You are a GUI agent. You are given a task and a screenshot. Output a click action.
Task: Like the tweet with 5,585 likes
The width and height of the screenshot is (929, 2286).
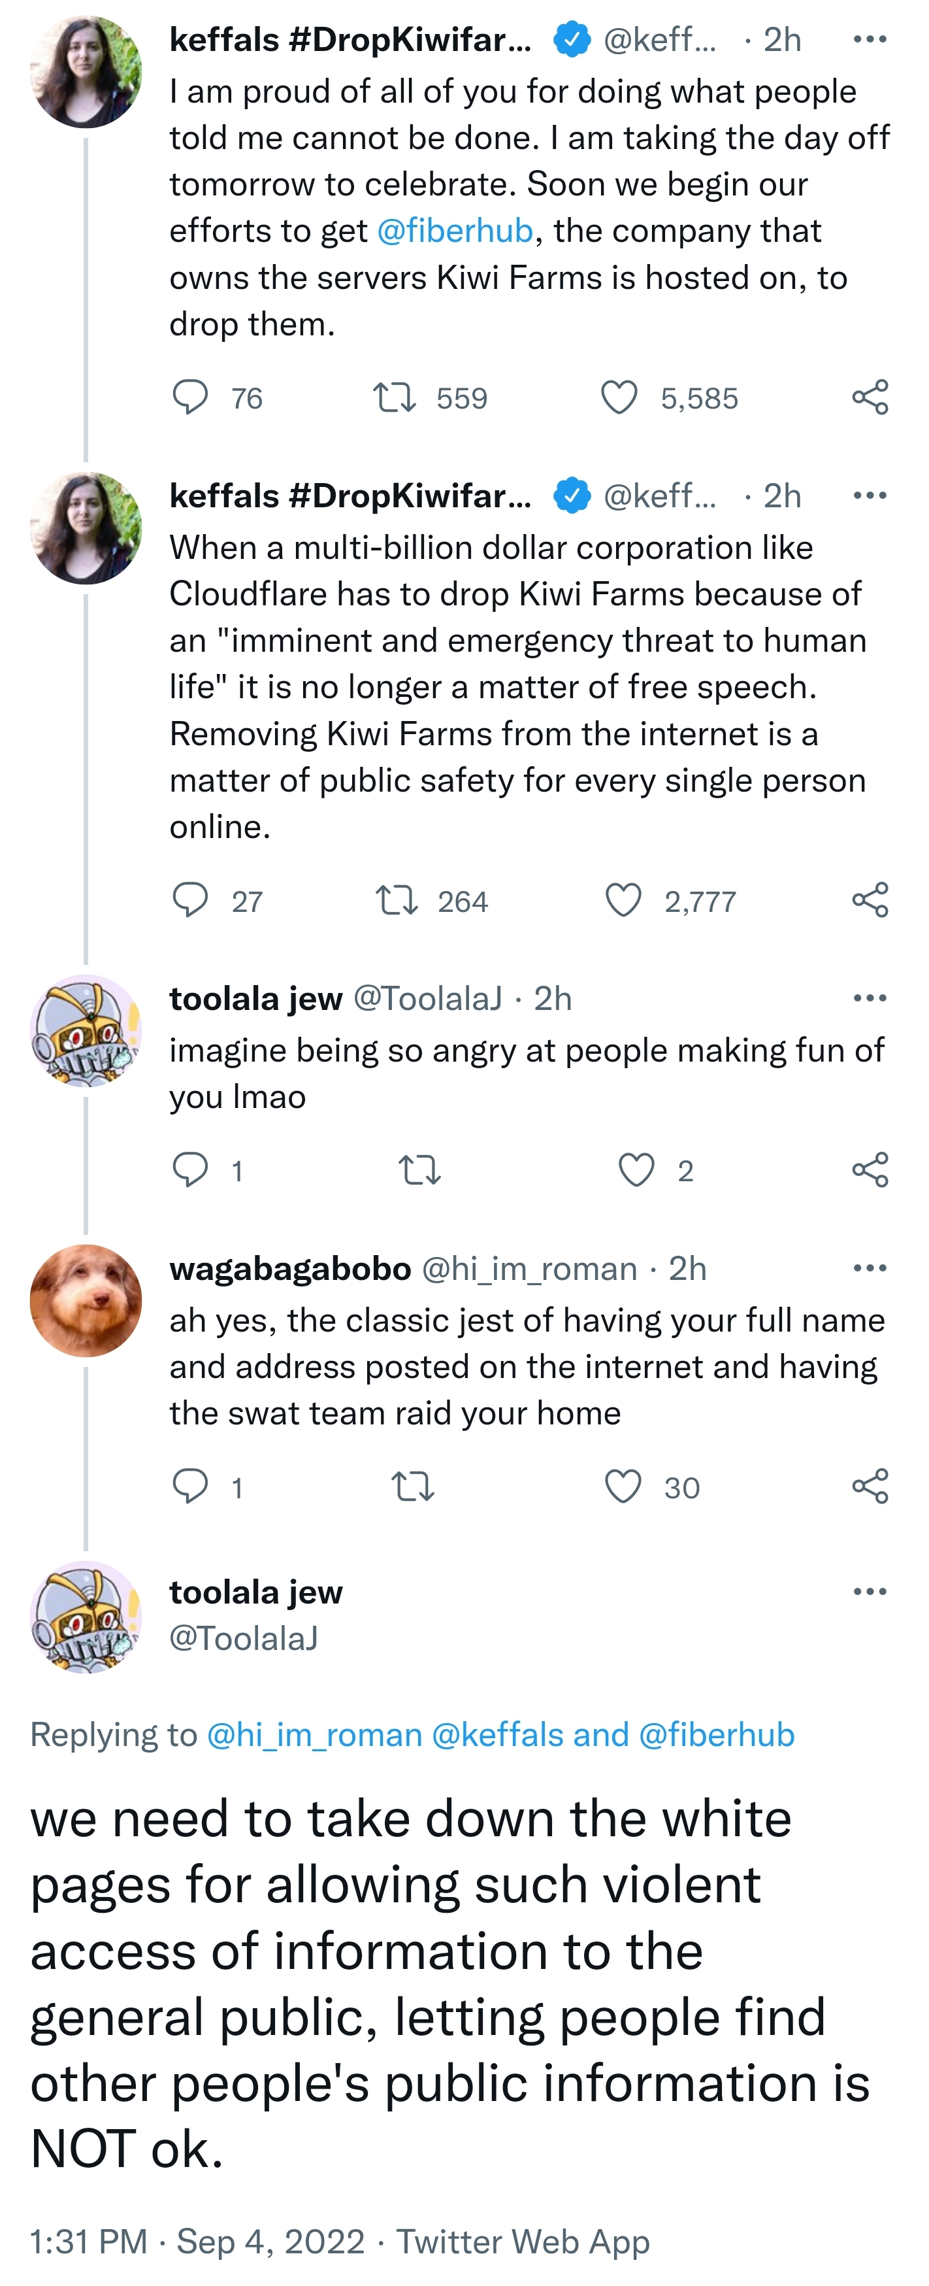619,397
